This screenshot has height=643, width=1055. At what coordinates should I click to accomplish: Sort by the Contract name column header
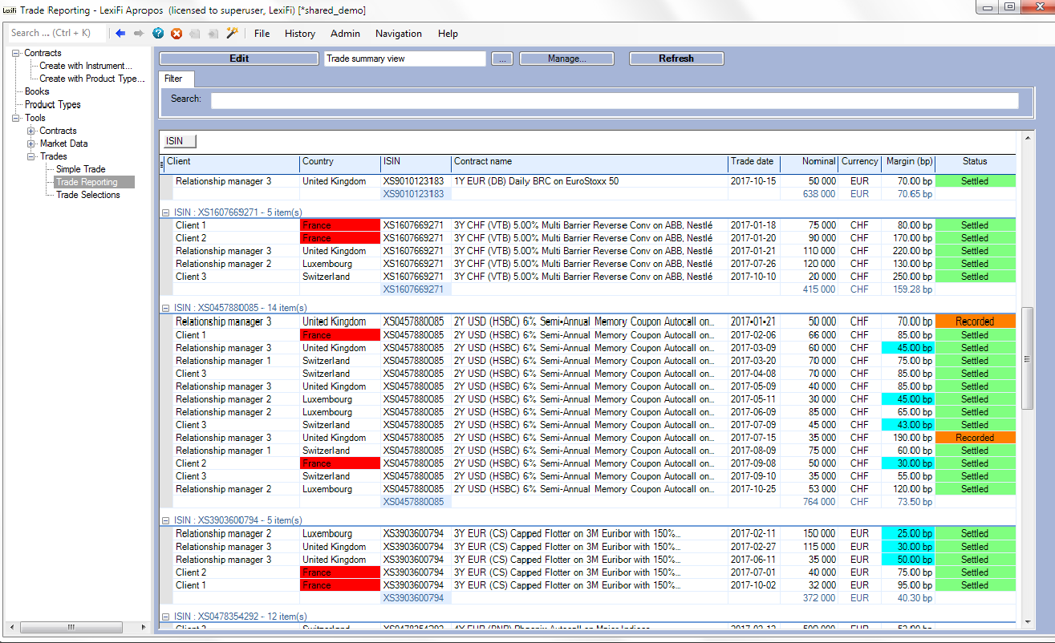(x=590, y=163)
